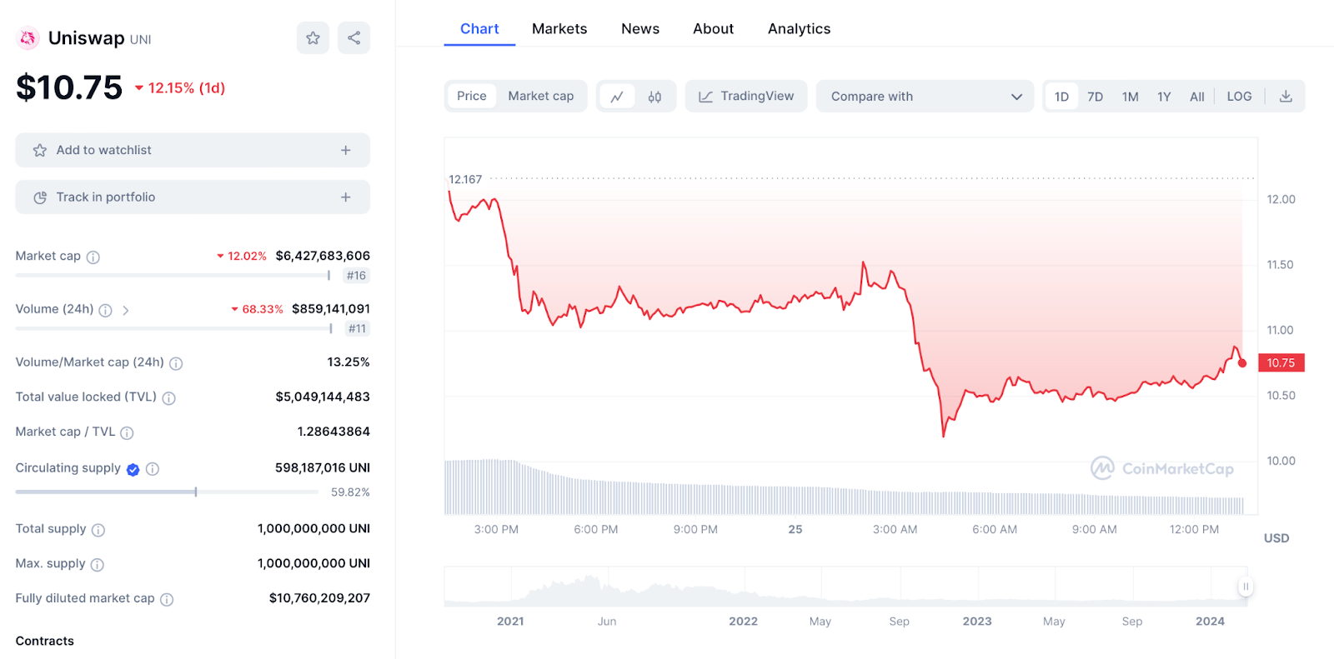Image resolution: width=1334 pixels, height=659 pixels.
Task: Set chart range to 1M
Action: coord(1131,97)
